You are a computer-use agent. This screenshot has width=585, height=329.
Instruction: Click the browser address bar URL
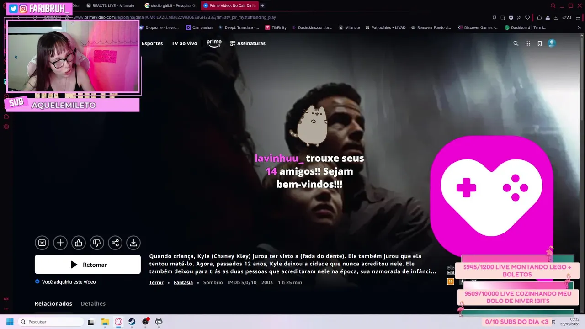point(175,17)
